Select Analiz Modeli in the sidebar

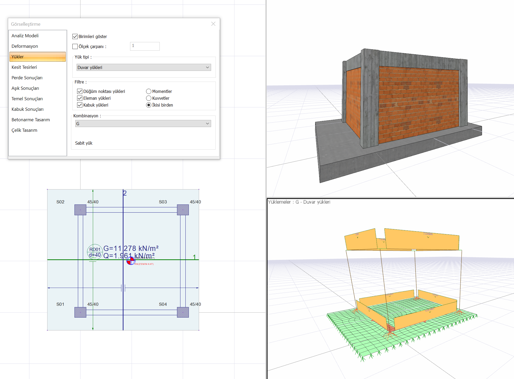coord(38,36)
